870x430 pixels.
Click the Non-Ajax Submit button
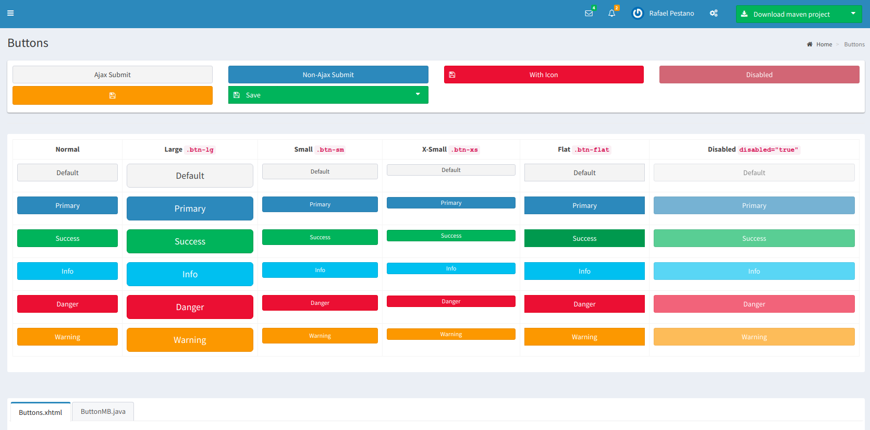click(x=328, y=75)
